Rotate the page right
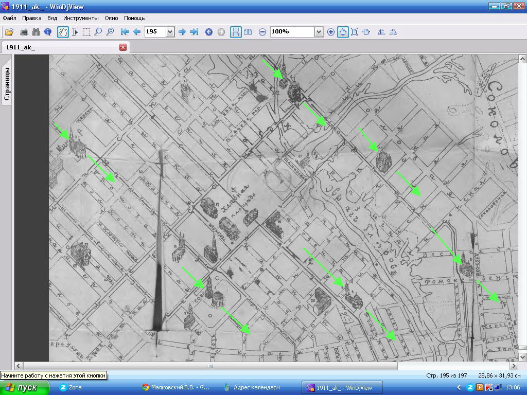This screenshot has height=395, width=527. tap(393, 32)
